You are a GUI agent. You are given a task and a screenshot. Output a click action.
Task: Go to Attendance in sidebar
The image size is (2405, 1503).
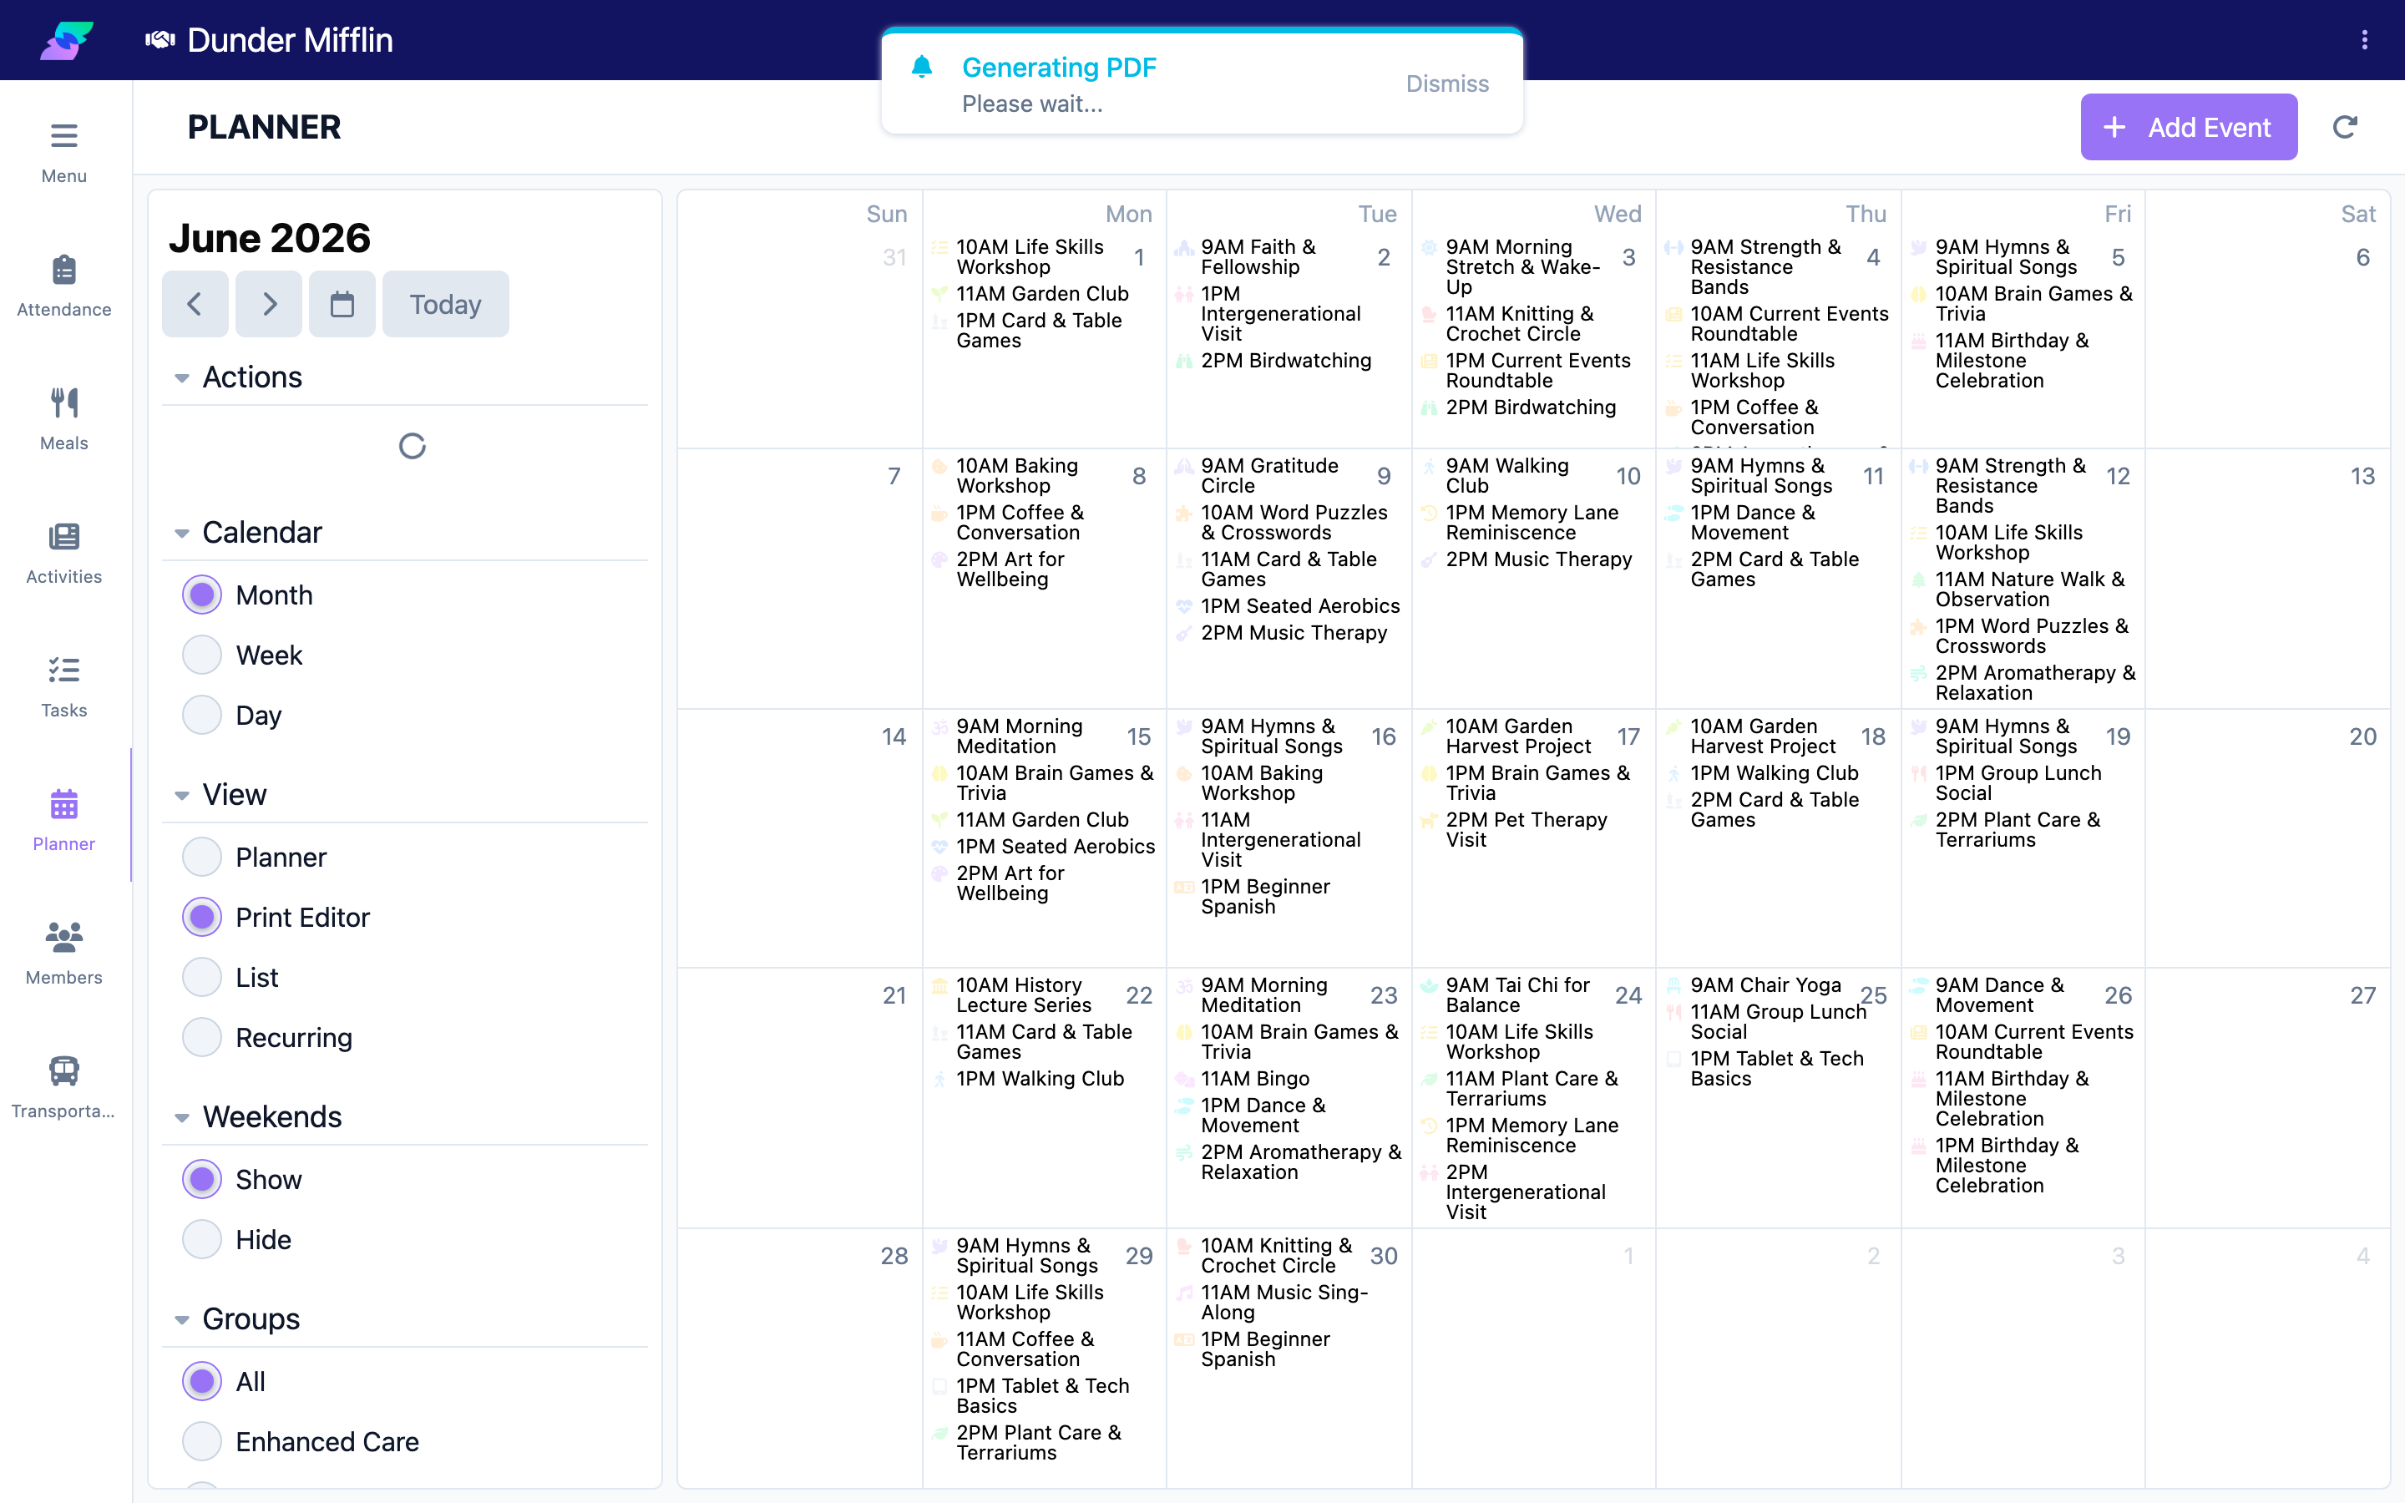click(x=63, y=286)
